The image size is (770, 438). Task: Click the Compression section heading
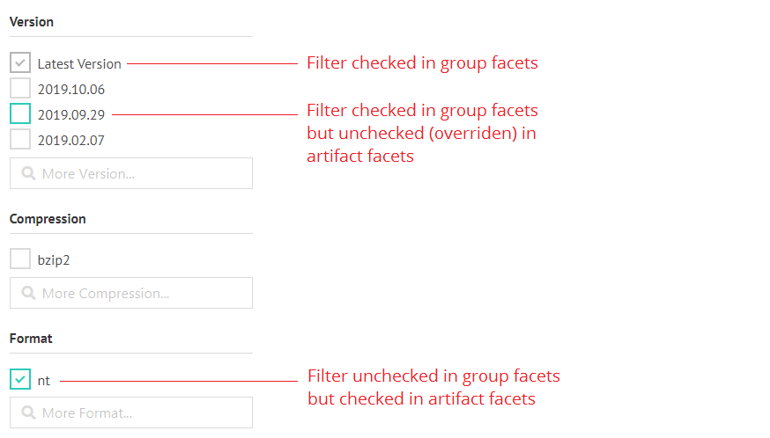pos(48,219)
